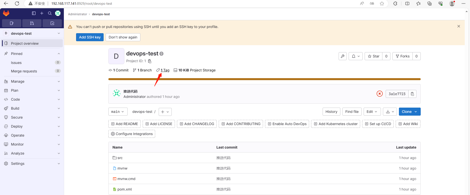
Task: Dismiss the SSH key warning banner
Action: pos(459,26)
